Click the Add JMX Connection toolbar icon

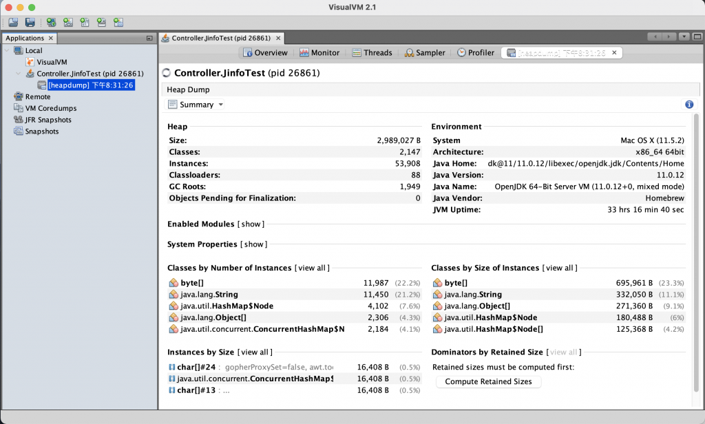(68, 22)
